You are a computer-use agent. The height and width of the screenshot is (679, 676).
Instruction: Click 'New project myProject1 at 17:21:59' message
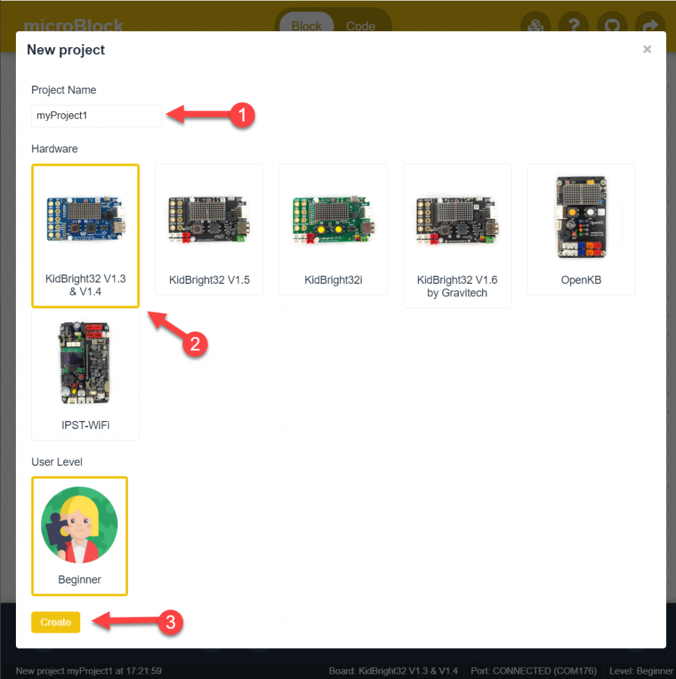[89, 671]
